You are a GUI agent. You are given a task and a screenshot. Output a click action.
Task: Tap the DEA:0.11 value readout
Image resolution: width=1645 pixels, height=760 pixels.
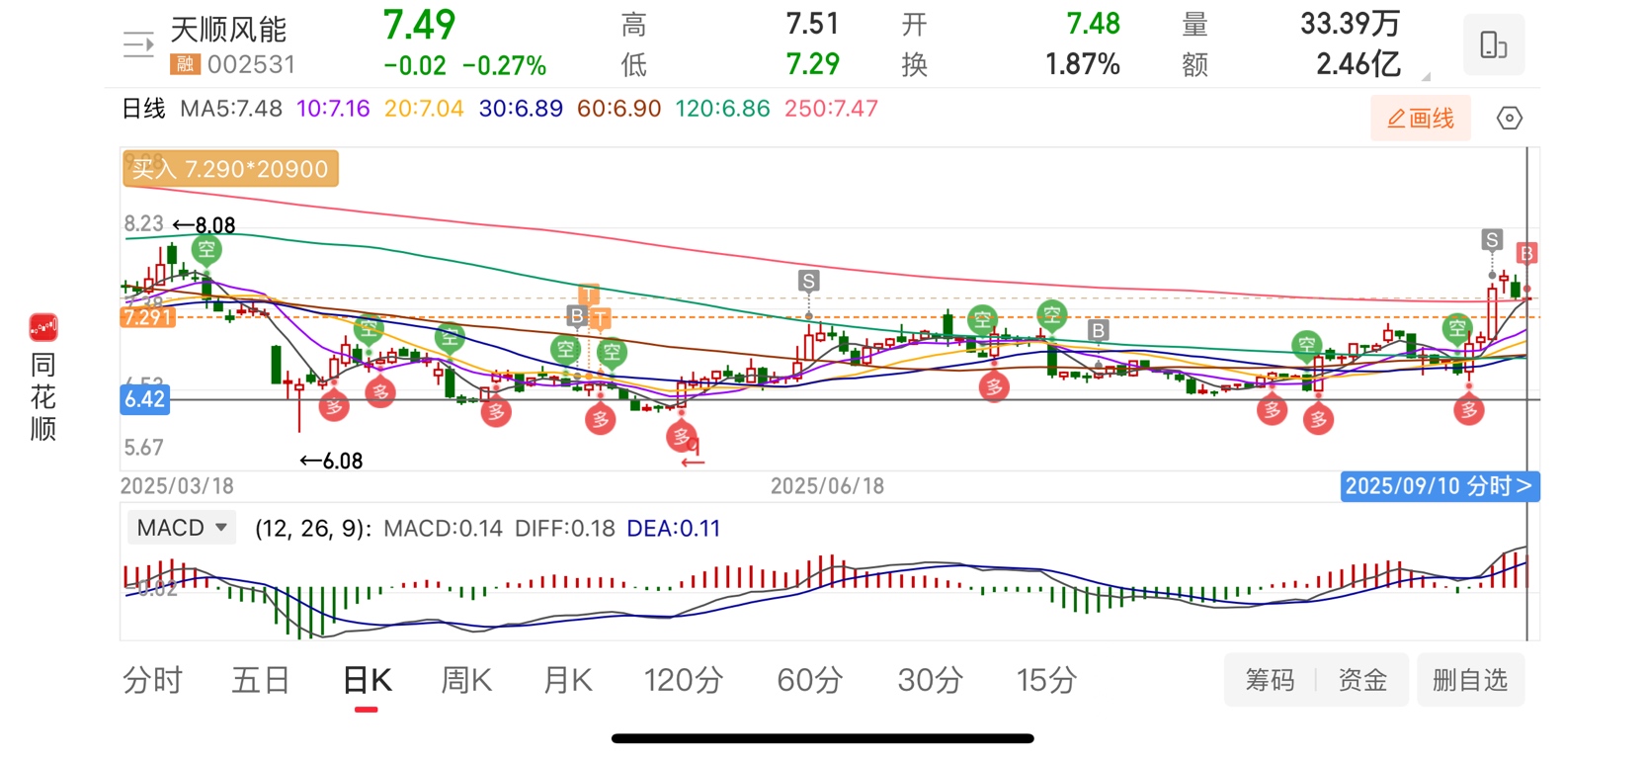point(674,529)
